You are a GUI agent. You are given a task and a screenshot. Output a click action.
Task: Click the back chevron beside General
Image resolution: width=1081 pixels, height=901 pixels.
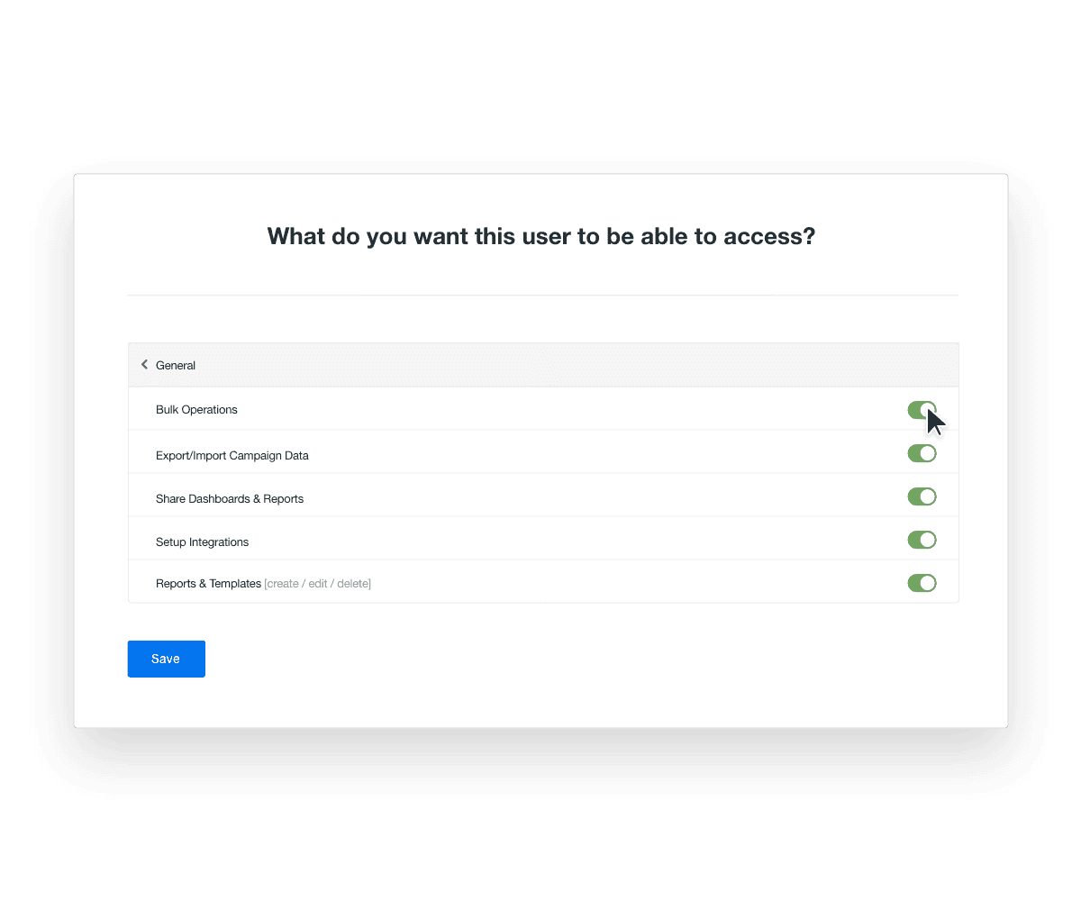tap(144, 365)
